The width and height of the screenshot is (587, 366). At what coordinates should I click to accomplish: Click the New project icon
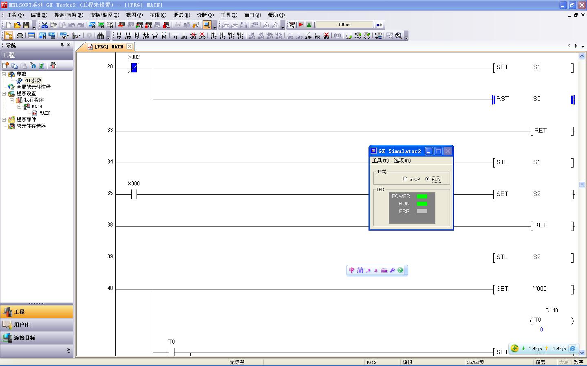pos(8,25)
